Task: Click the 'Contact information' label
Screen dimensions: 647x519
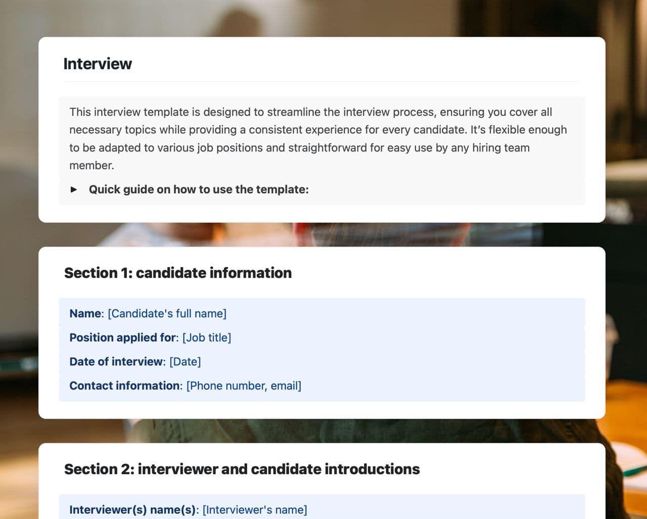Action: pos(124,386)
